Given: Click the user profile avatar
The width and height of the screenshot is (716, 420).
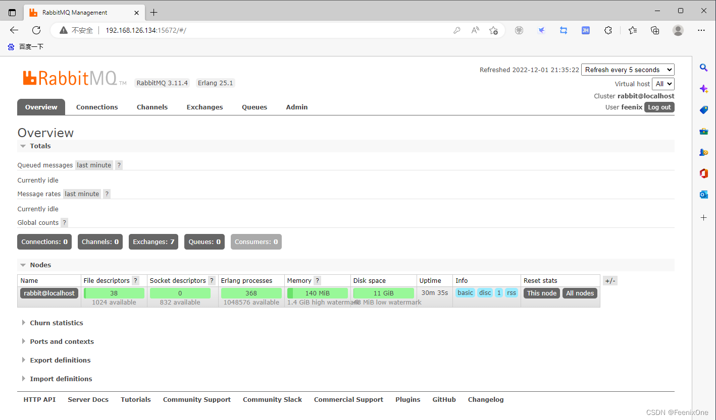Looking at the screenshot, I should tap(678, 30).
